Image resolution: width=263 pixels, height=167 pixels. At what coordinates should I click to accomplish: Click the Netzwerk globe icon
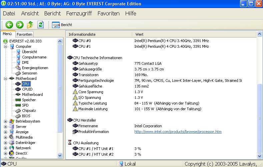(12, 148)
